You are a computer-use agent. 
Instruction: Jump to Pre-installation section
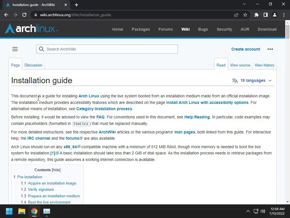29,177
